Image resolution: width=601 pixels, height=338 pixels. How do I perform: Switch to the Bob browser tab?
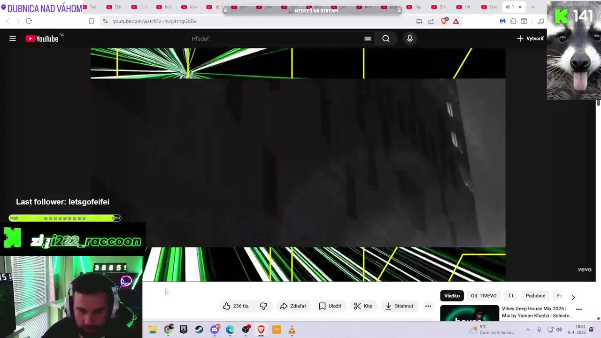[164, 7]
